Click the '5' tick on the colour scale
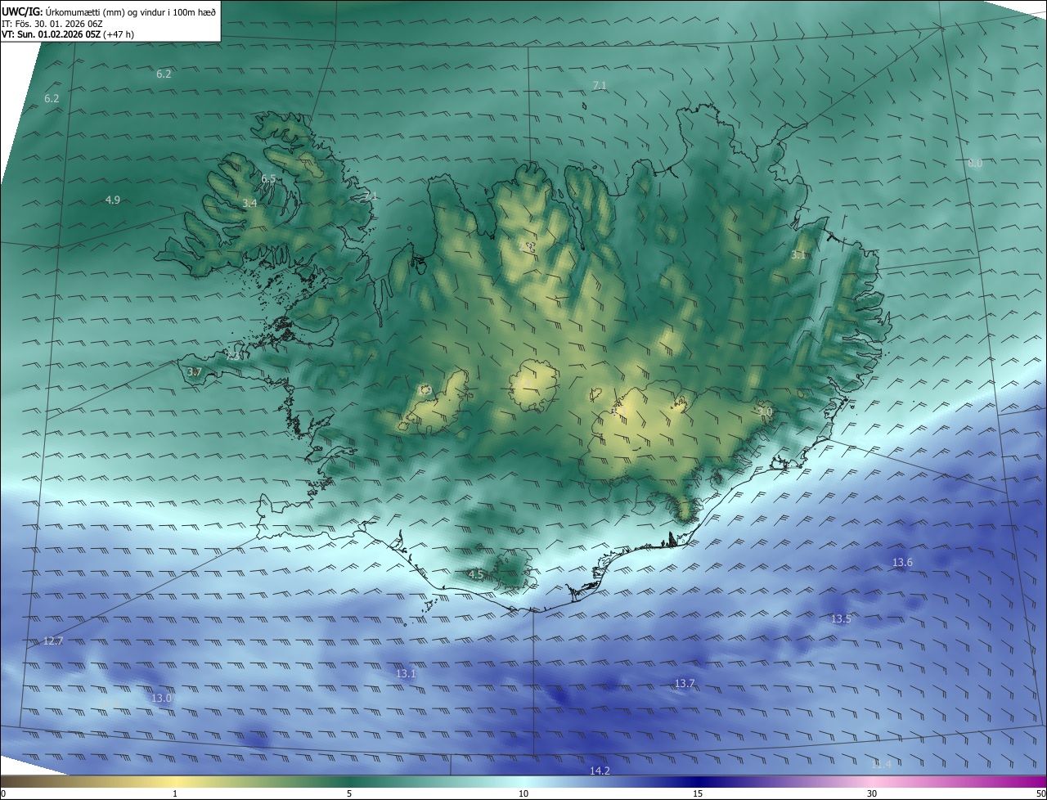Viewport: 1047px width, 800px height. point(349,793)
